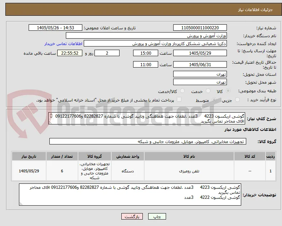This screenshot has height=226, width=282.
Task: Click label شماره نیاز
Action: point(266,28)
